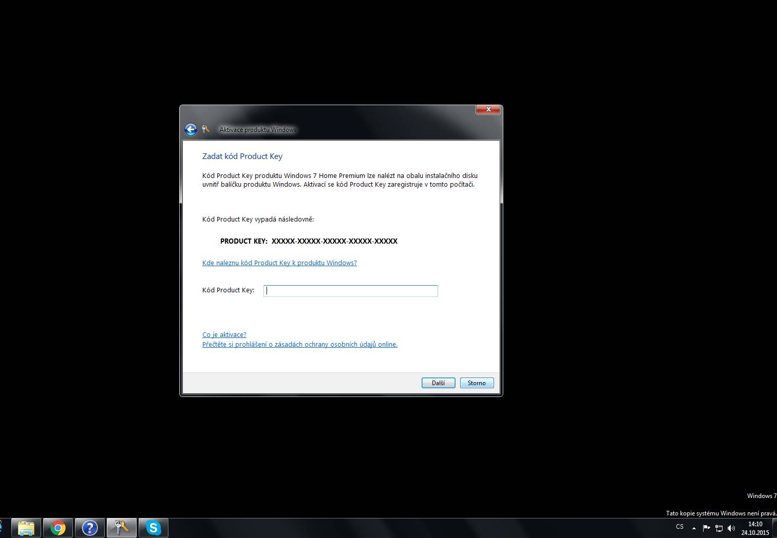
Task: Click the activation keys icon in title bar
Action: tap(206, 129)
